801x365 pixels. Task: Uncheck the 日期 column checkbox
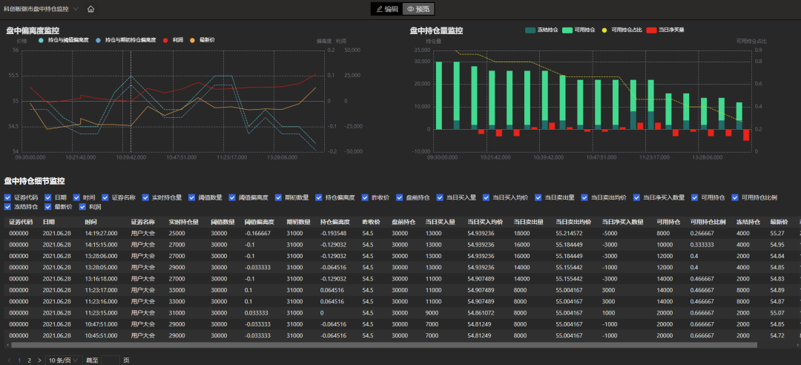[x=47, y=197]
